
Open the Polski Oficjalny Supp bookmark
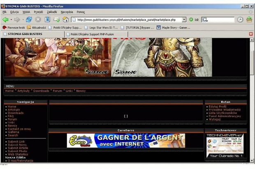(x=65, y=28)
